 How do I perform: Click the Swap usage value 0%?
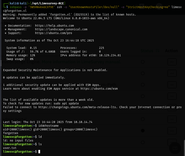32,59
